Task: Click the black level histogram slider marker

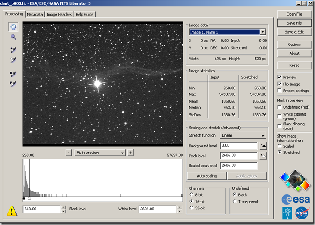Action: [24, 198]
